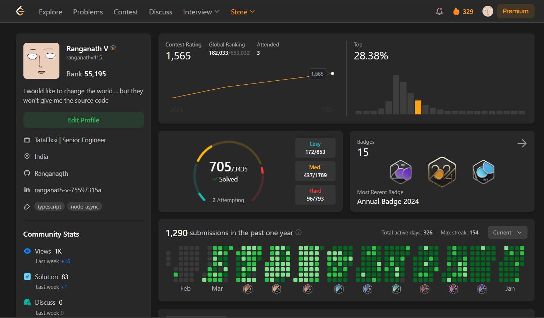Click the month 4 badge under heatmap
This screenshot has width=544, height=318.
click(248, 289)
